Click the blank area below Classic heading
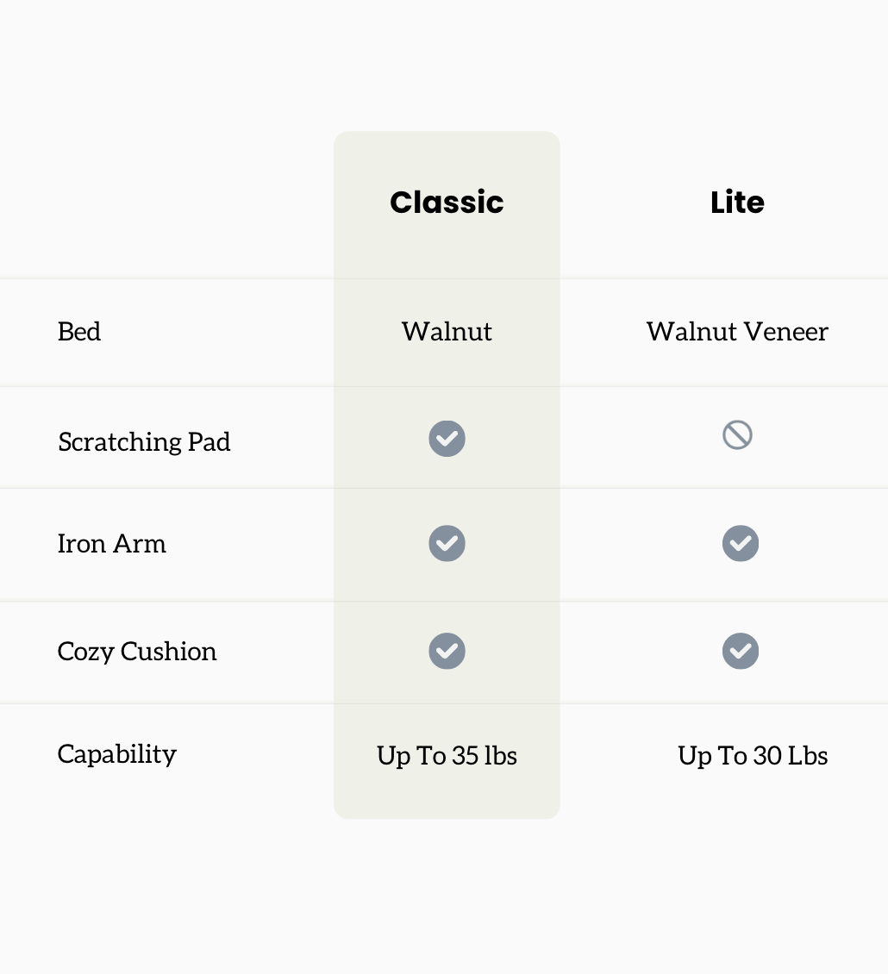Image resolution: width=888 pixels, height=974 pixels. click(447, 250)
